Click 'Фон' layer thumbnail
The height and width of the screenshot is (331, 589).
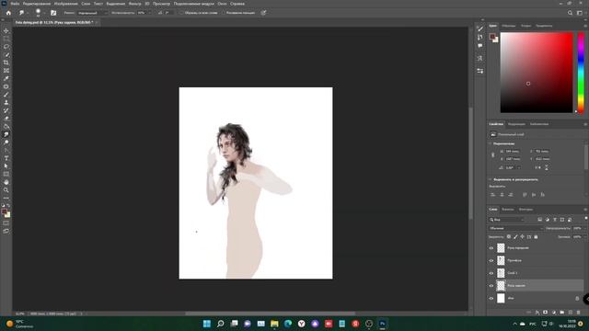501,298
